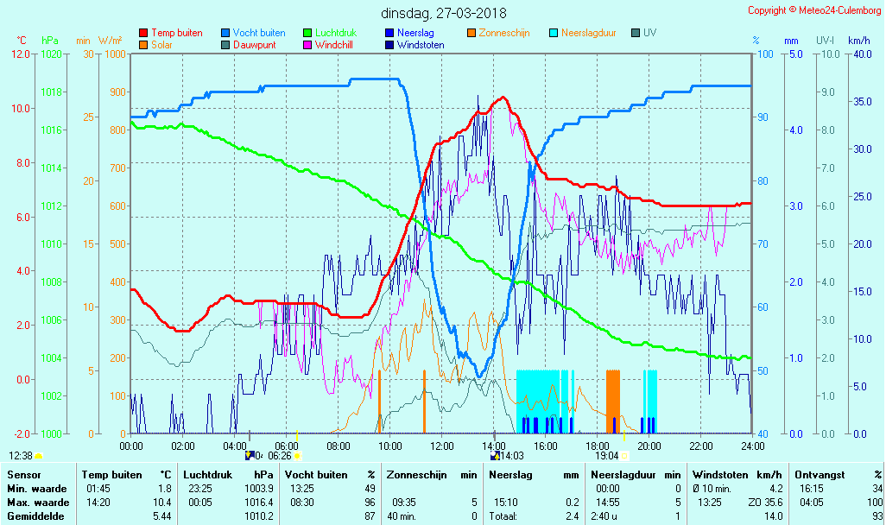Click the blue Vocht buiten legend swatch

click(225, 33)
